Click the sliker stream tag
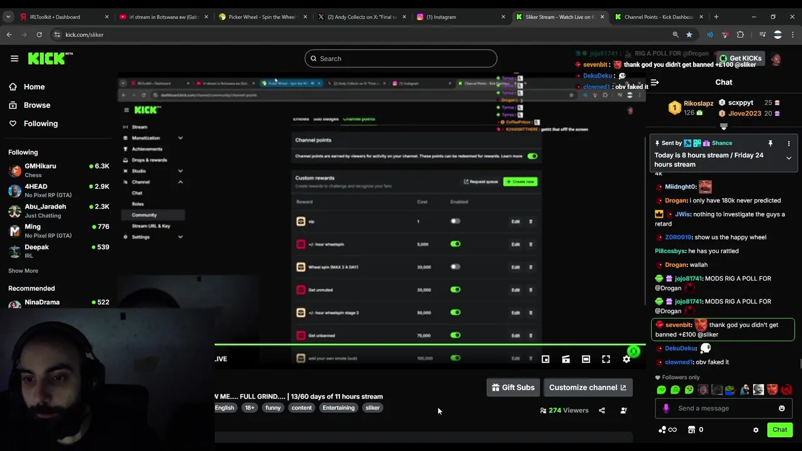This screenshot has height=451, width=802. [373, 408]
